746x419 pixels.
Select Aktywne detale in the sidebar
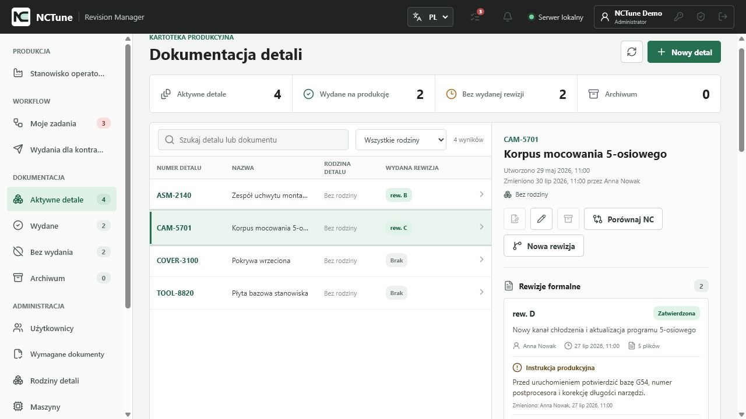pos(62,200)
